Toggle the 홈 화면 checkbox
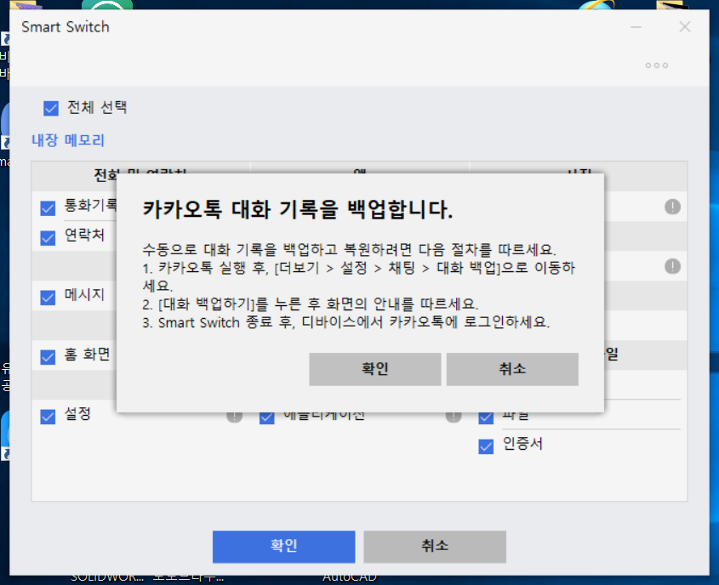 coord(48,357)
